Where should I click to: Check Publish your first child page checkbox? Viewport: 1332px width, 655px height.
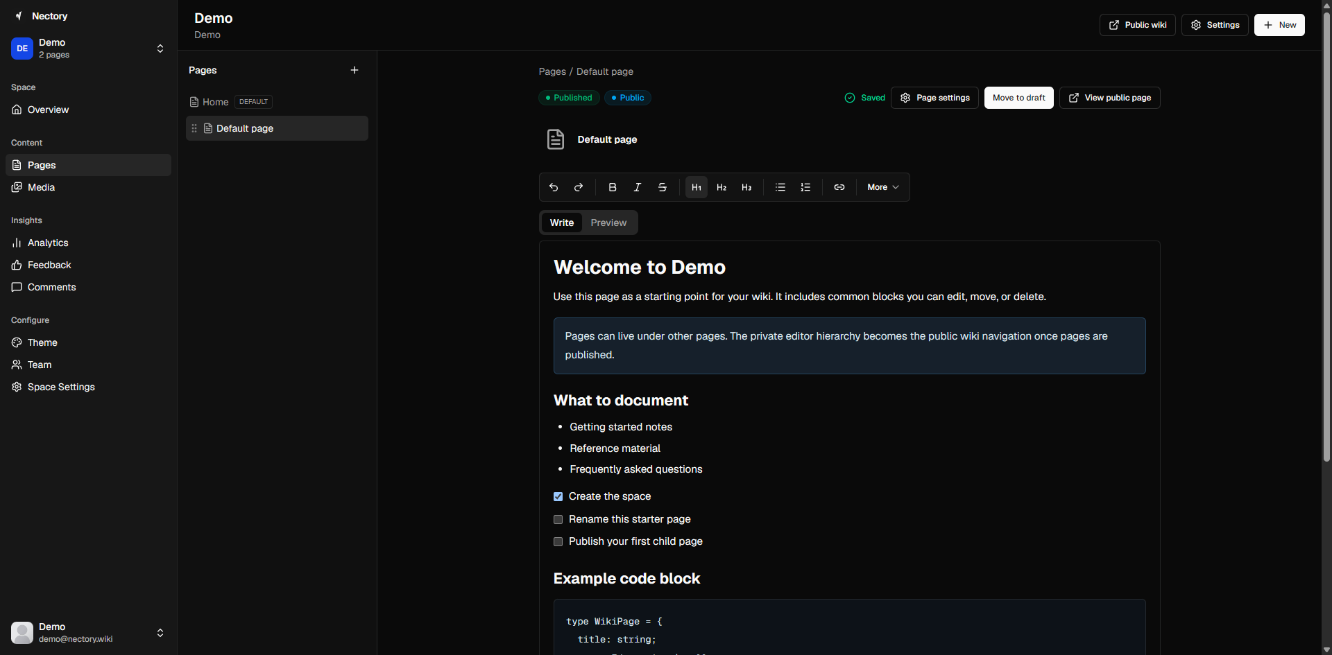click(558, 542)
